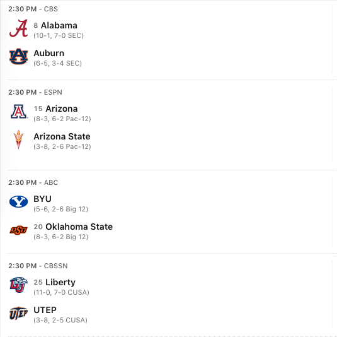337x337 pixels.
Task: Select the 2:30 PM CBS game header
Action: (33, 9)
